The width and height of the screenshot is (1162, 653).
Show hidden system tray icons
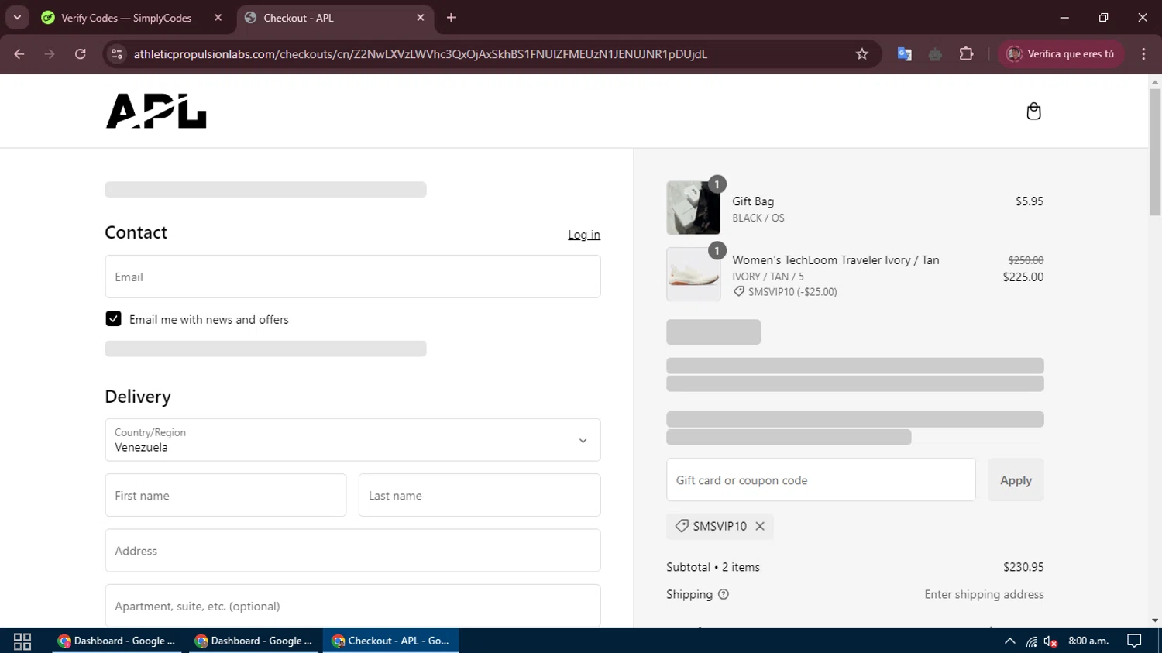coord(1009,641)
